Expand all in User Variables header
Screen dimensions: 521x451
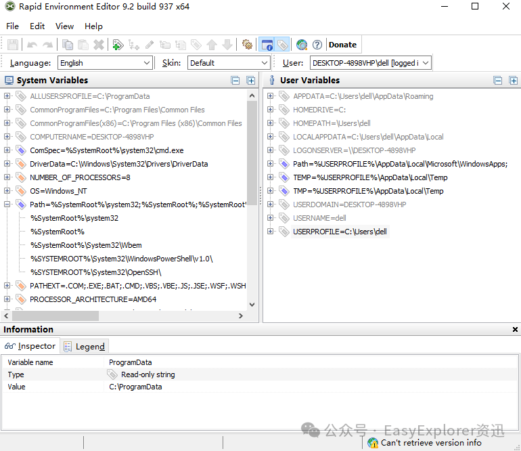(x=514, y=81)
